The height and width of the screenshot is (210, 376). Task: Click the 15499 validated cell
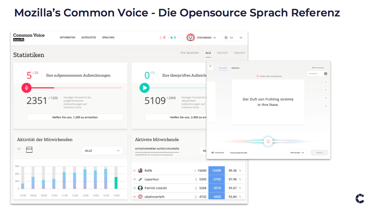pos(216,171)
